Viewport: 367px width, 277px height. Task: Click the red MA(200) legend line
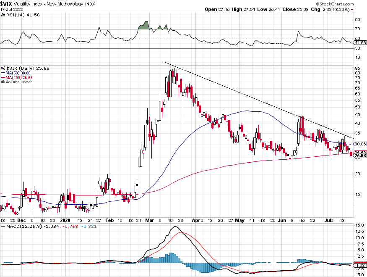[3, 77]
